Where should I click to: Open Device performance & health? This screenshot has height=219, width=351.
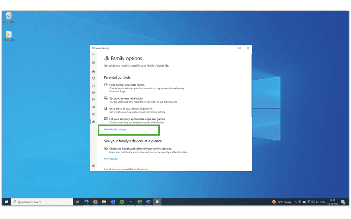pyautogui.click(x=93, y=114)
